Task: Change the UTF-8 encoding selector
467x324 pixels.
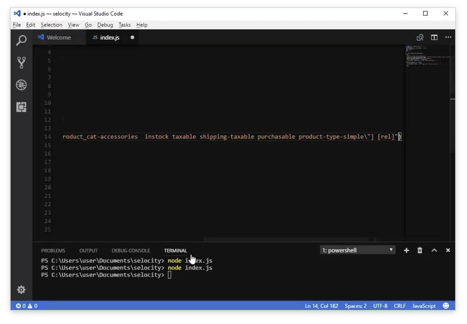Action: pos(380,306)
